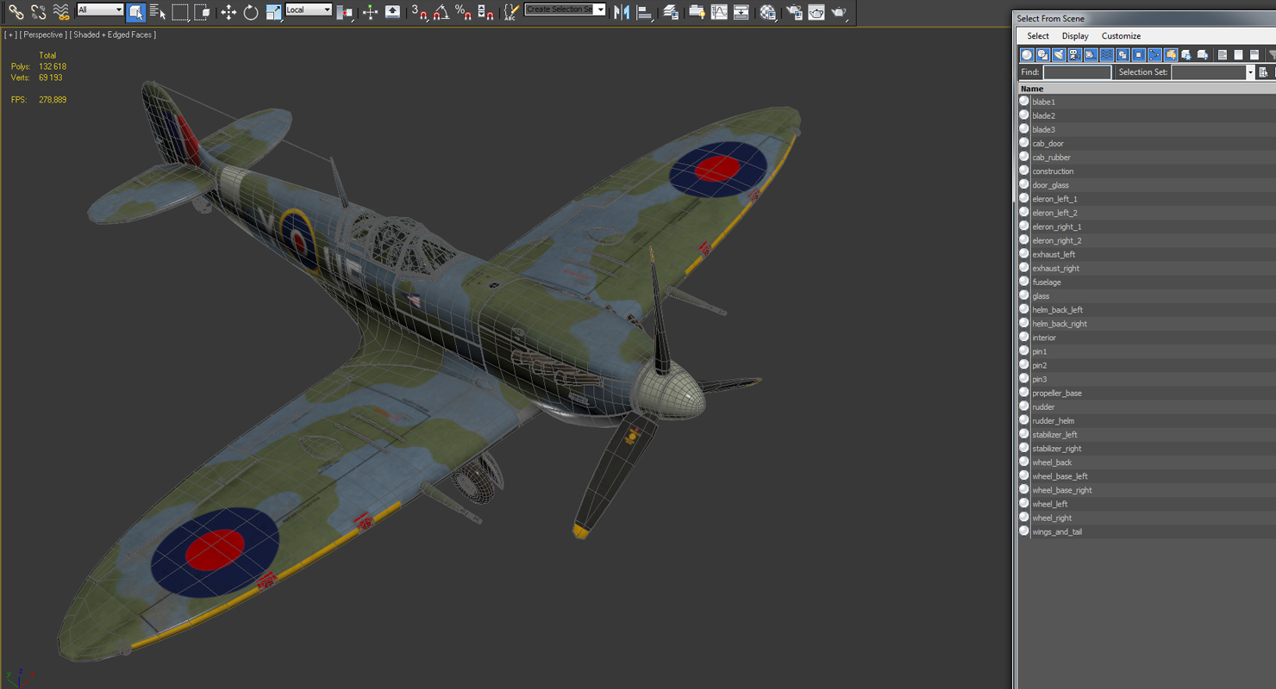Activate the Select Object tool
Screen dimensions: 1276x689
click(x=135, y=11)
